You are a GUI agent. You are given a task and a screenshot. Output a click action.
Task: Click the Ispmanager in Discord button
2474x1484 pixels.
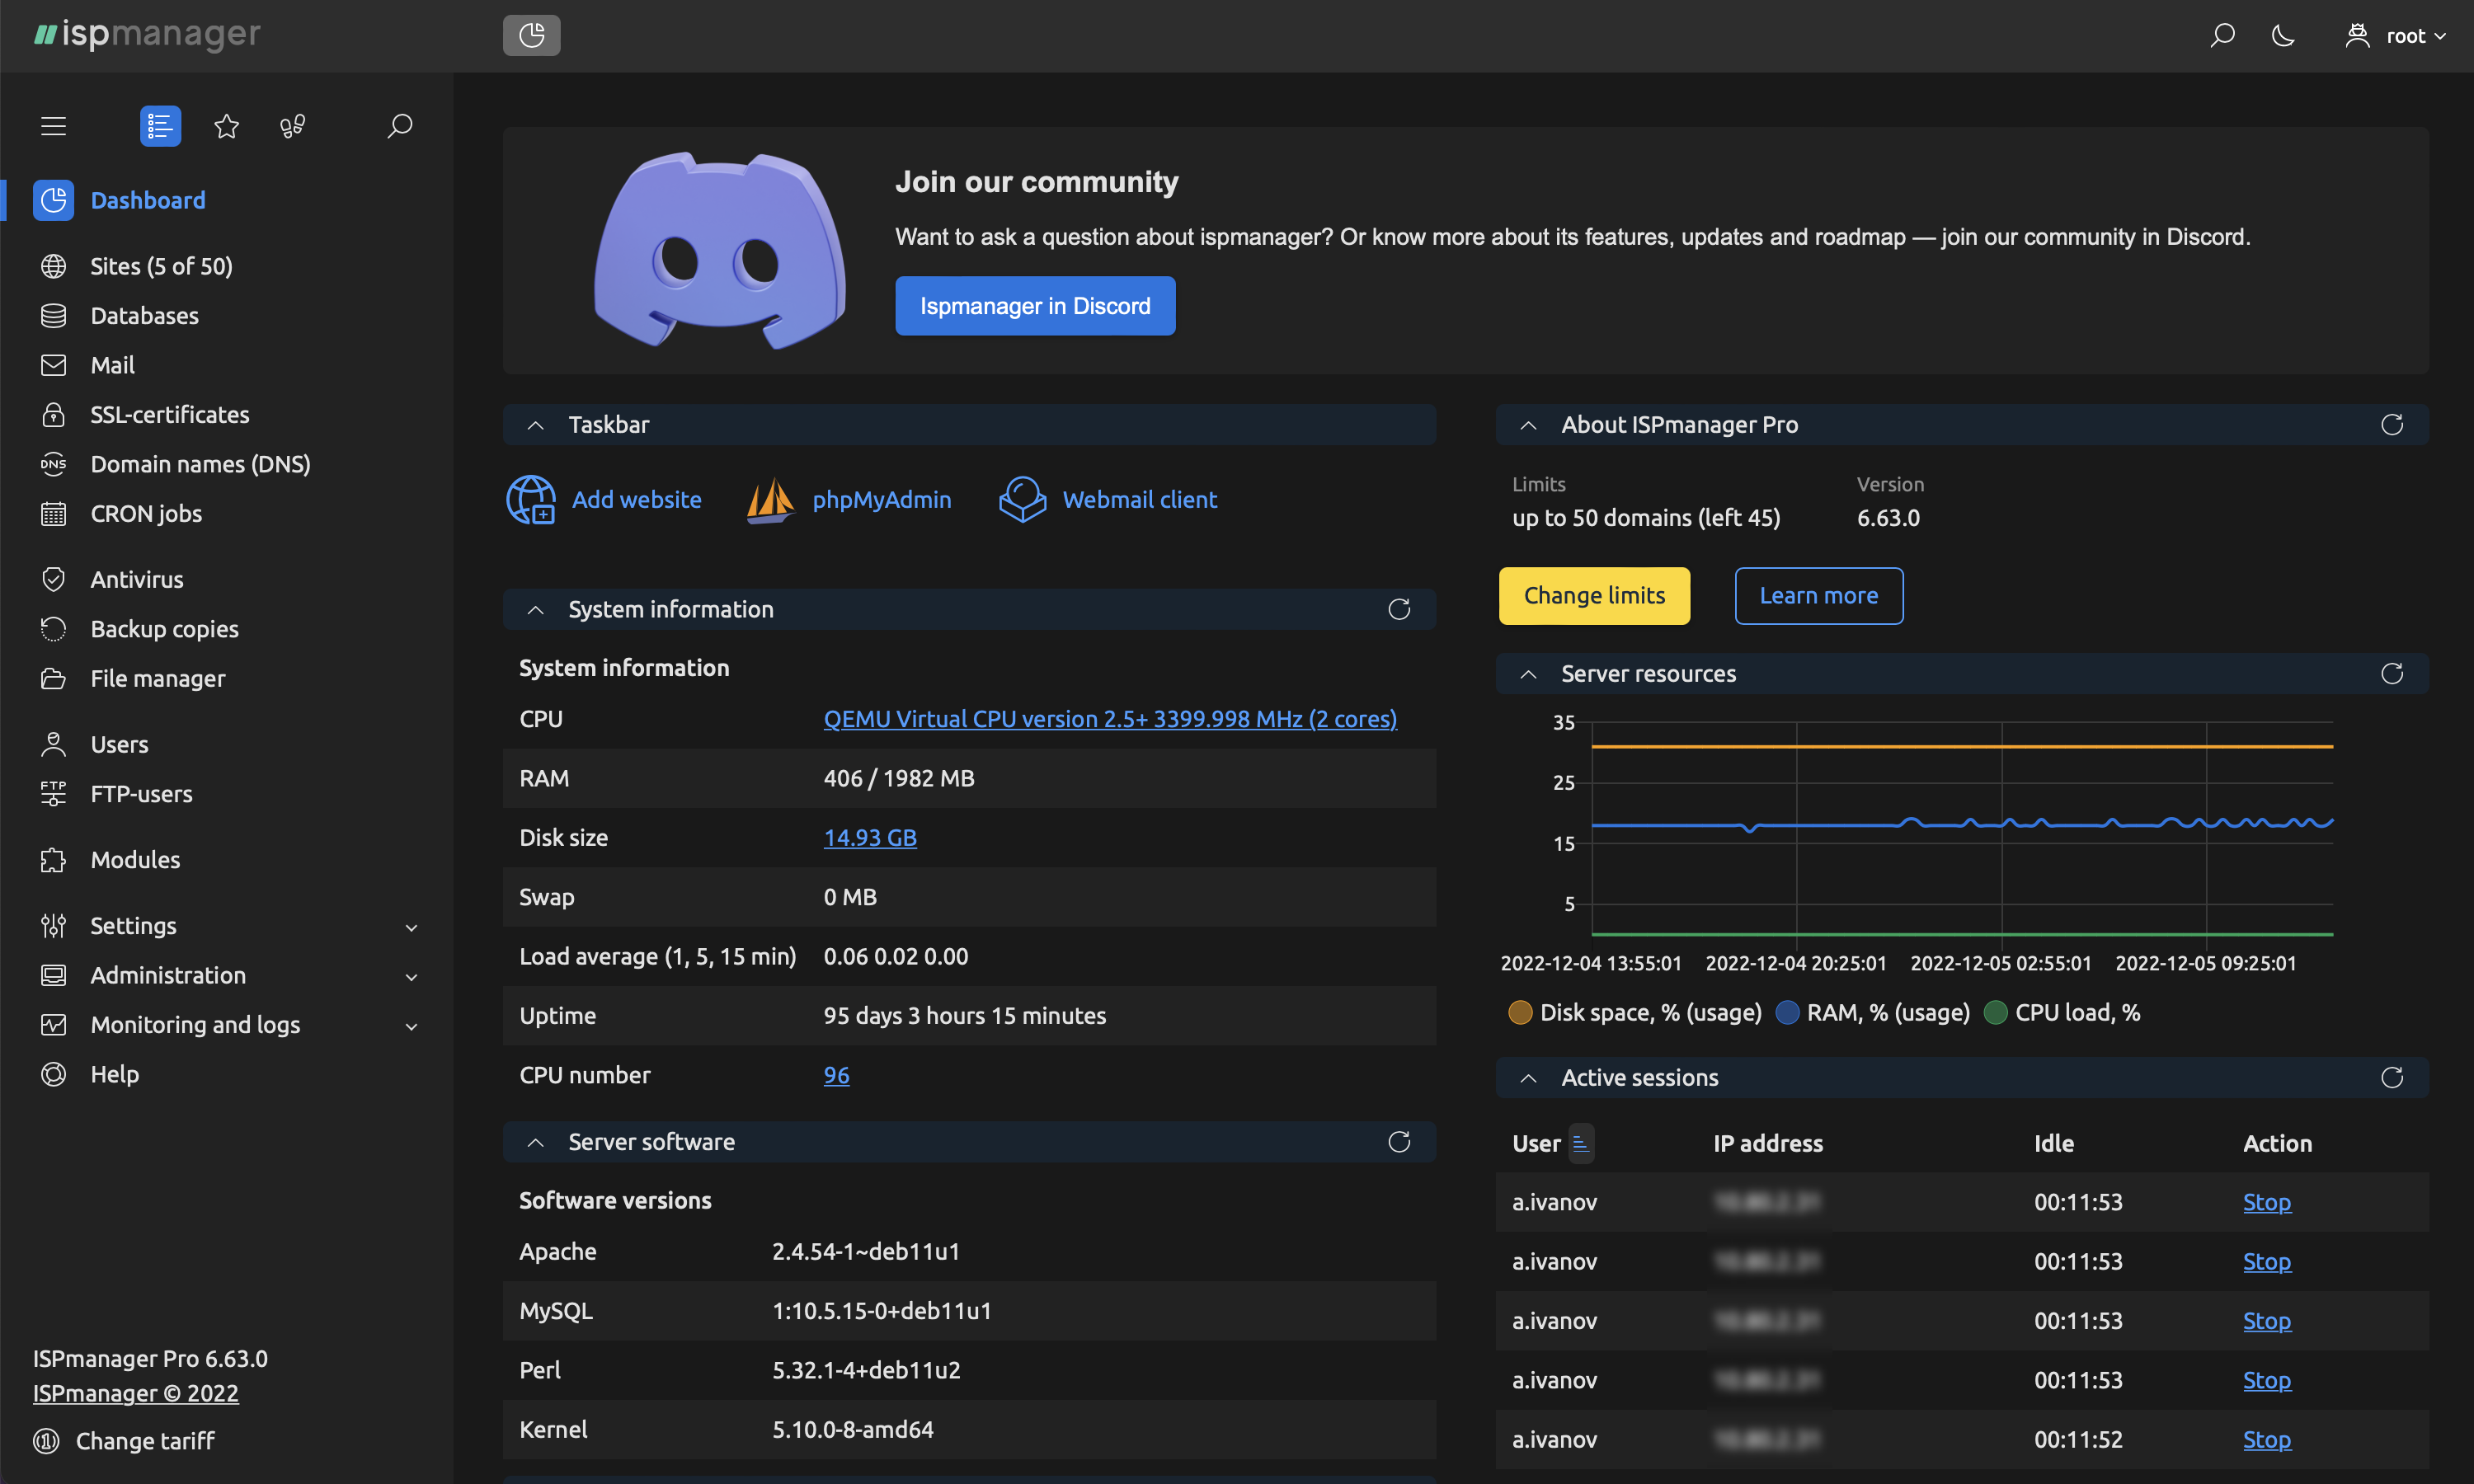pyautogui.click(x=1035, y=306)
